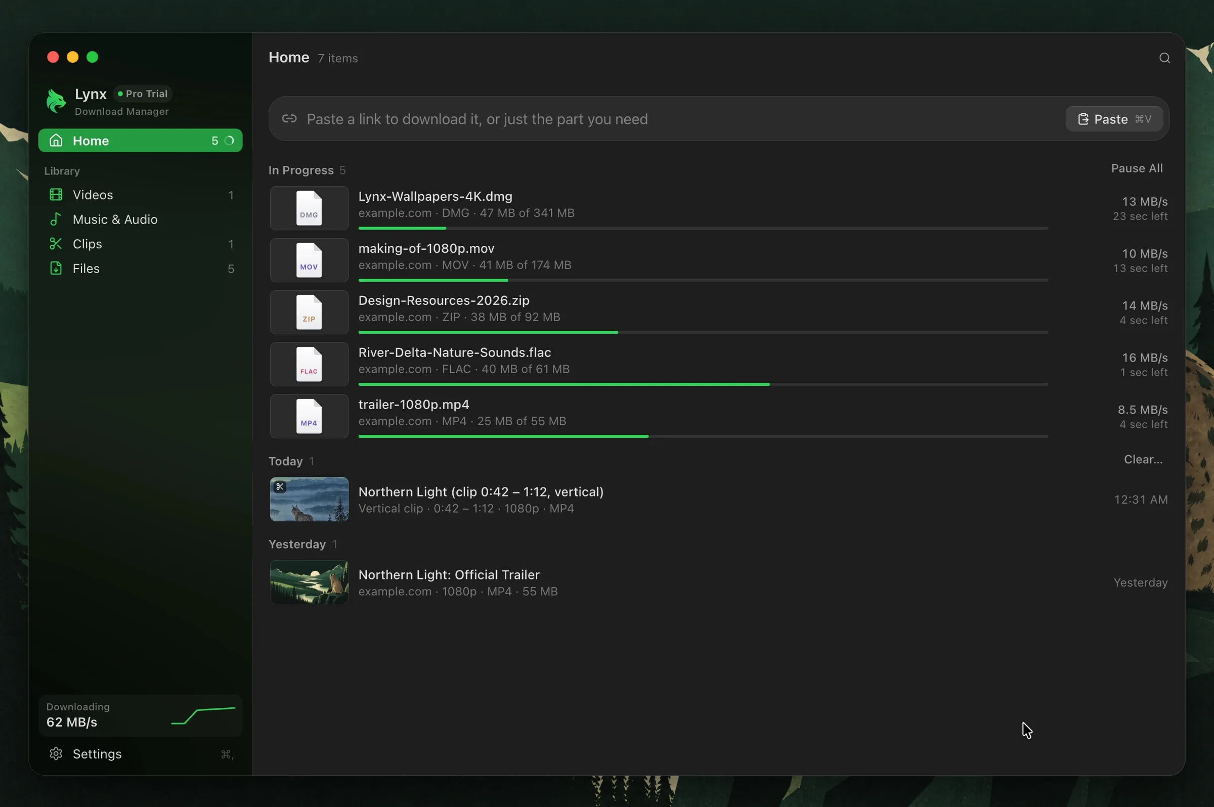This screenshot has height=807, width=1214.
Task: Go to Clips in sidebar
Action: 140,244
